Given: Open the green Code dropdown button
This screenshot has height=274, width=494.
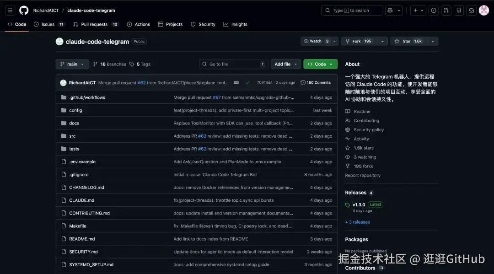Looking at the screenshot, I should [320, 64].
